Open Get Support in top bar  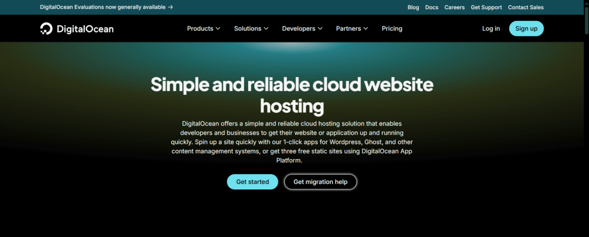486,7
